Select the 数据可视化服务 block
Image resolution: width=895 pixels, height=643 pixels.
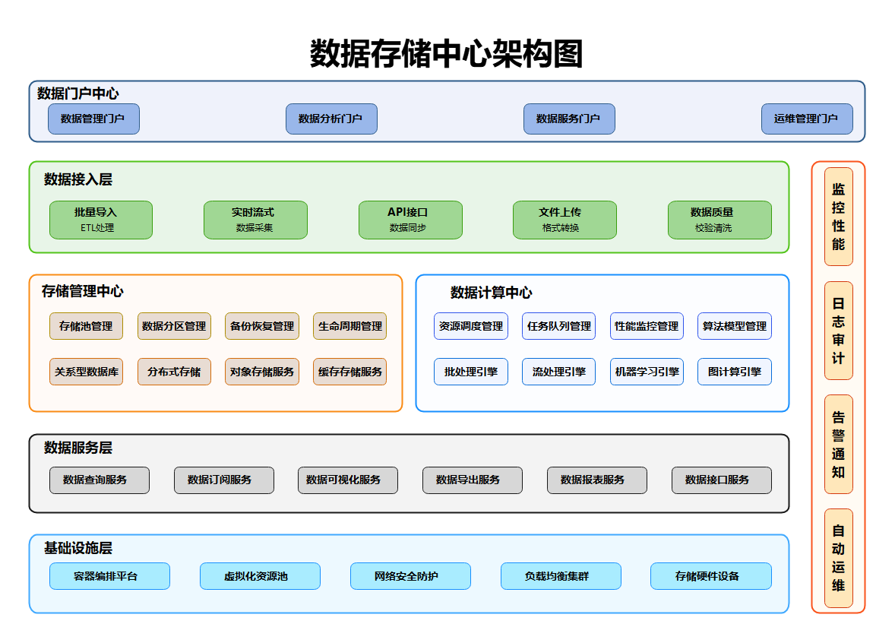348,480
